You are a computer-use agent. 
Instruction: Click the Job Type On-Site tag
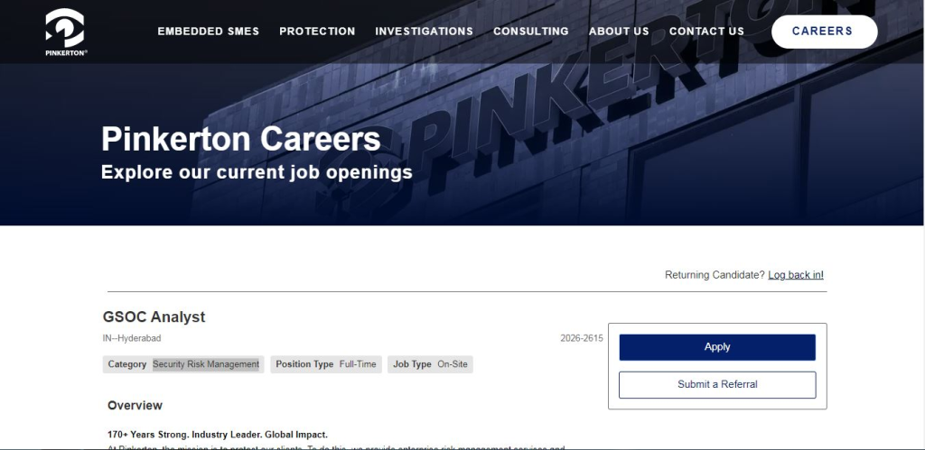point(430,364)
